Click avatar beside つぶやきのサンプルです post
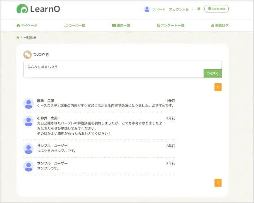Image resolution: width=254 pixels, height=203 pixels. tap(29, 148)
